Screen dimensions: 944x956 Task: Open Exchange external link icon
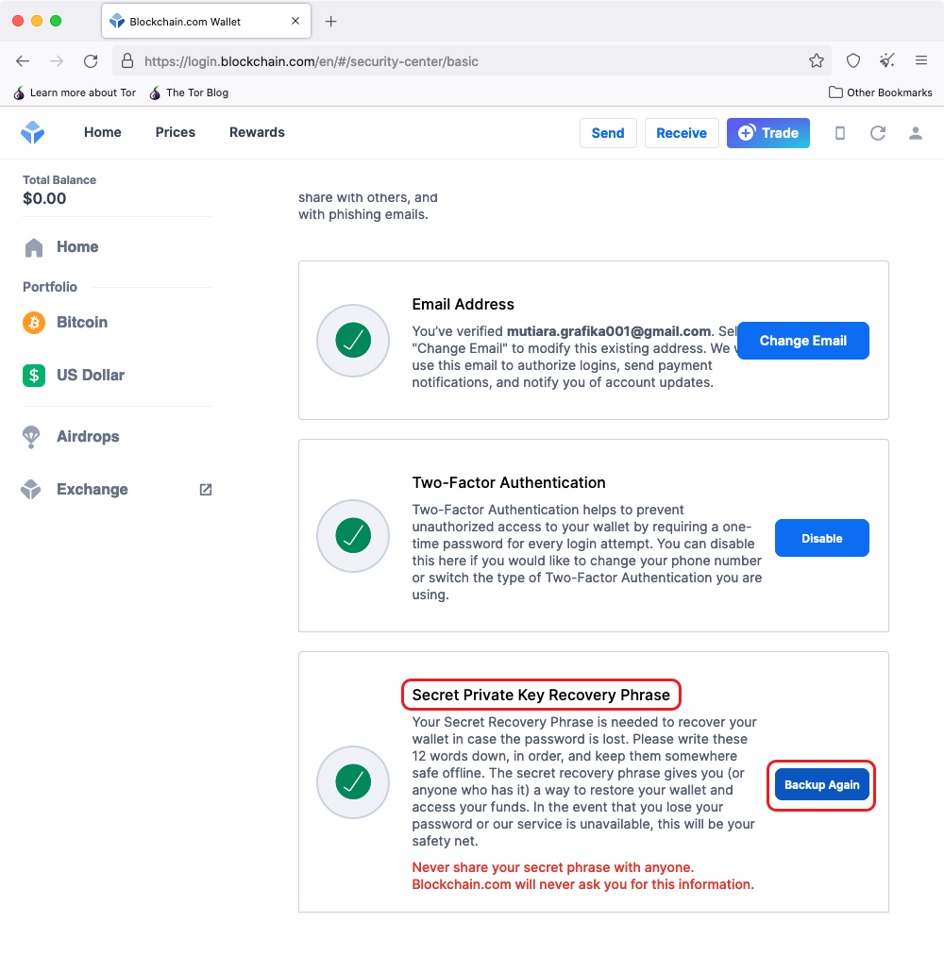206,490
